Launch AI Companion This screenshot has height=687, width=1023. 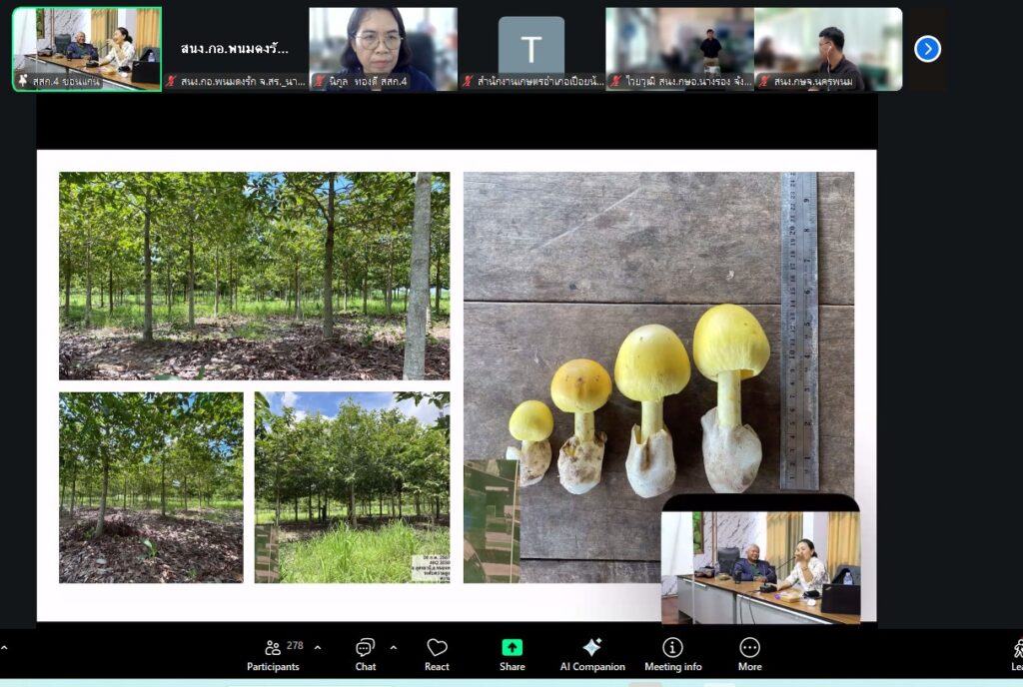coord(591,654)
